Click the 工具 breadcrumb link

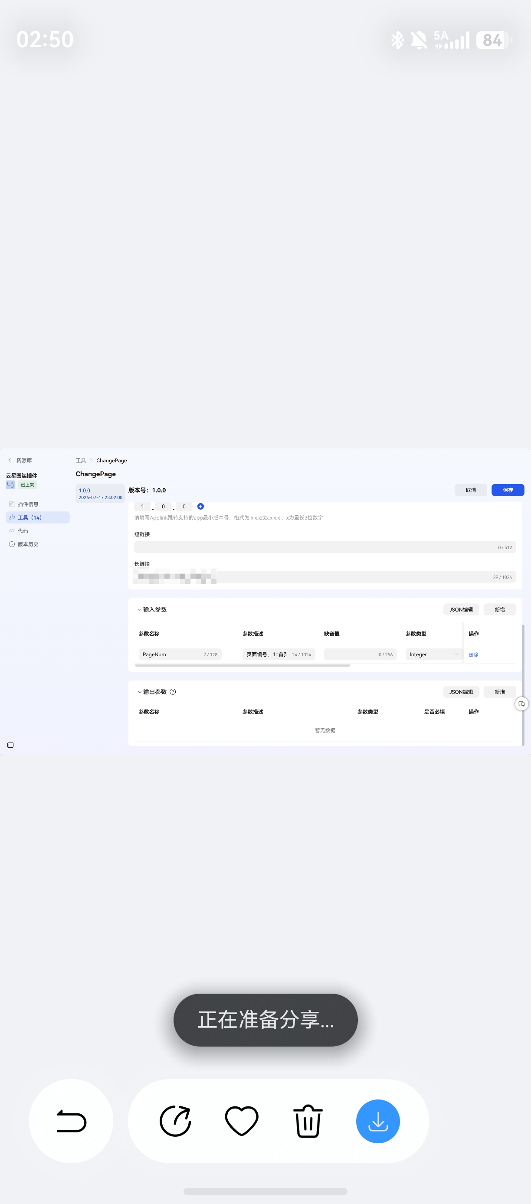[x=81, y=460]
